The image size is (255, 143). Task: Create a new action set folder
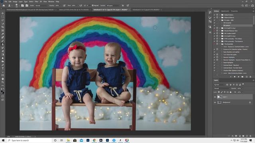point(242,77)
